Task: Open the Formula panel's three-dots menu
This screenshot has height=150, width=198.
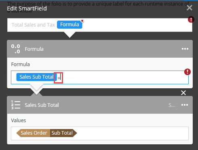Action: point(185,49)
